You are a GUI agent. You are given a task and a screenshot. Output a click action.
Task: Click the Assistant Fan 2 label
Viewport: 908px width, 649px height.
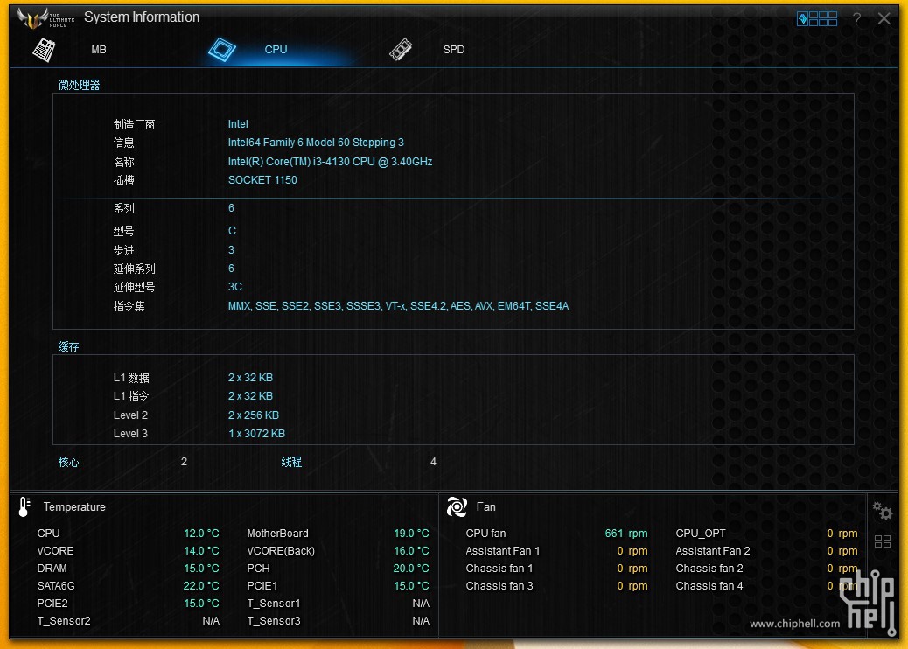coord(712,550)
